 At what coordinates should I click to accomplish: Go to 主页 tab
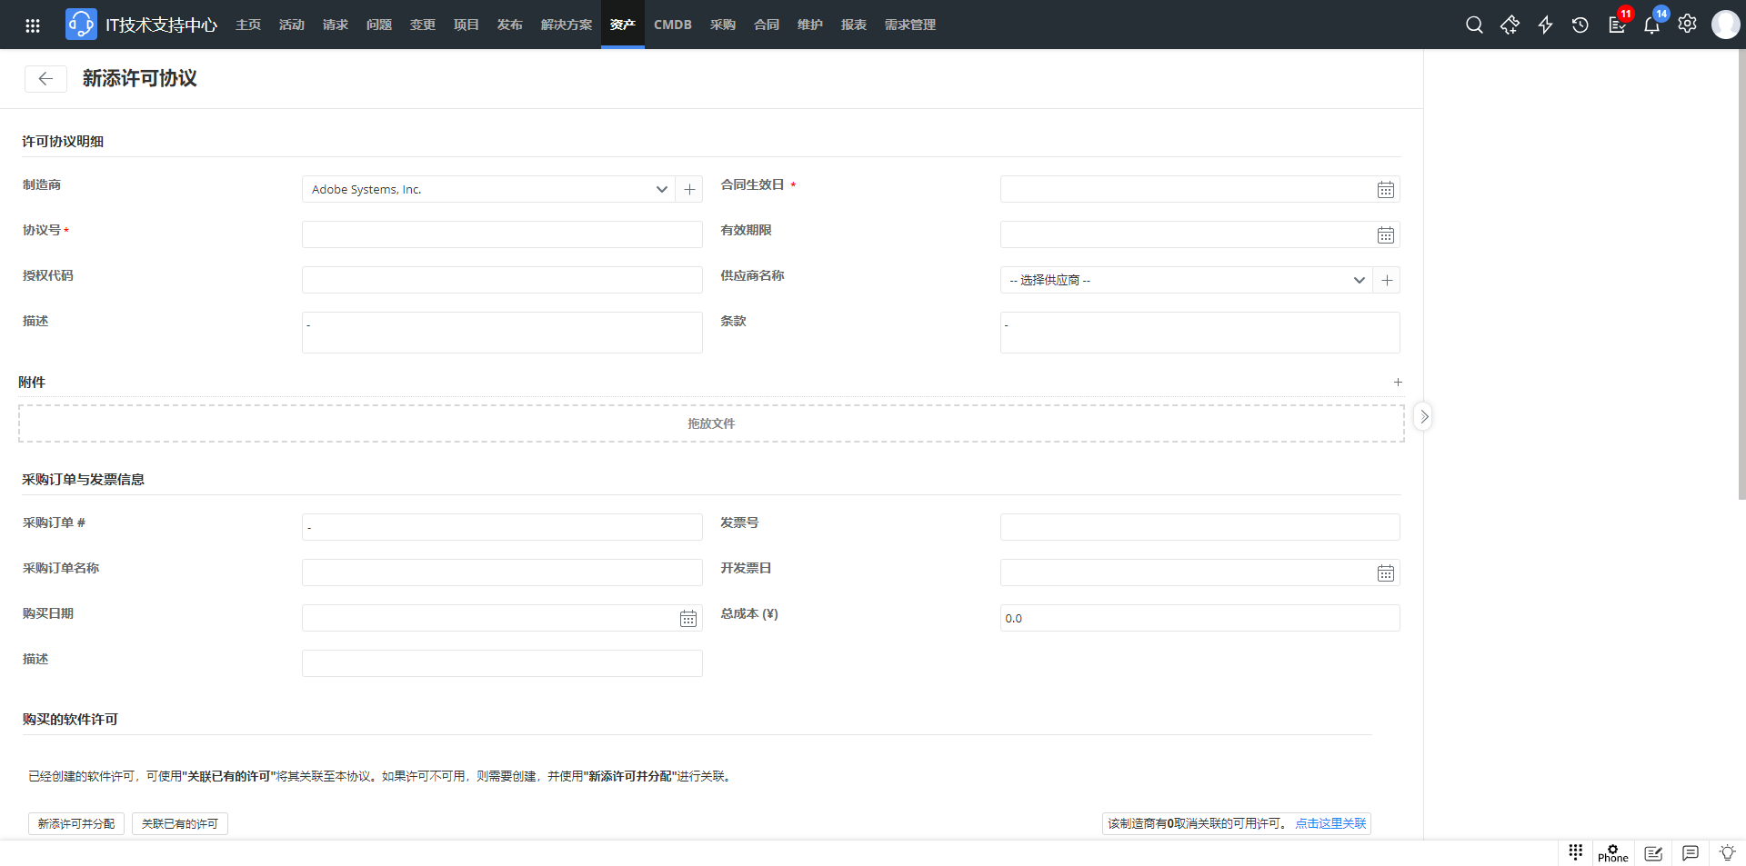[248, 25]
